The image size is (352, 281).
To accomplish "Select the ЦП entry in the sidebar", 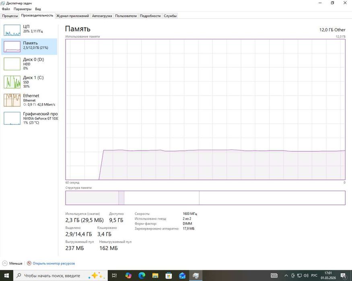I will click(29, 30).
